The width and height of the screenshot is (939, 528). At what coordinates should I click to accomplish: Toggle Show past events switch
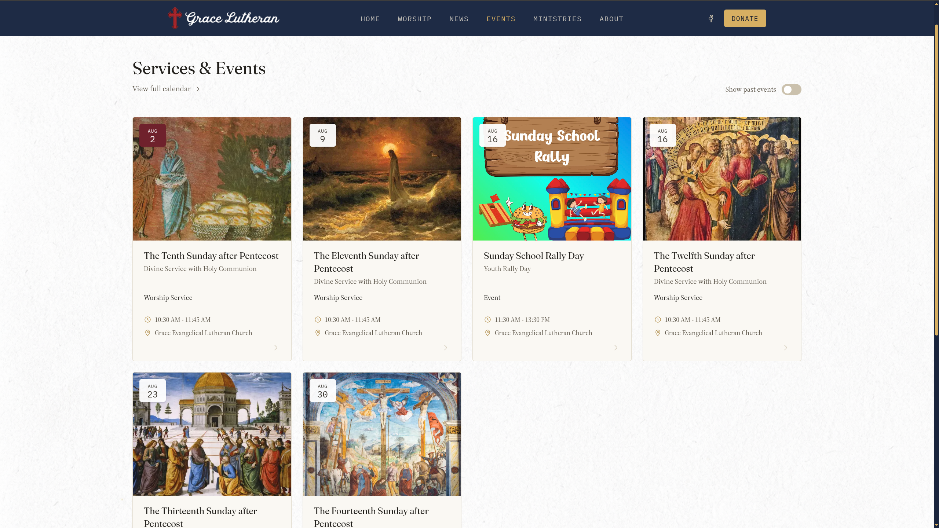click(x=791, y=89)
